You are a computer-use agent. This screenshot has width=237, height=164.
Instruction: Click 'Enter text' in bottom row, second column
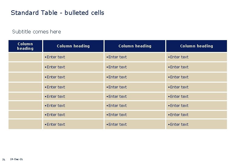coord(56,125)
